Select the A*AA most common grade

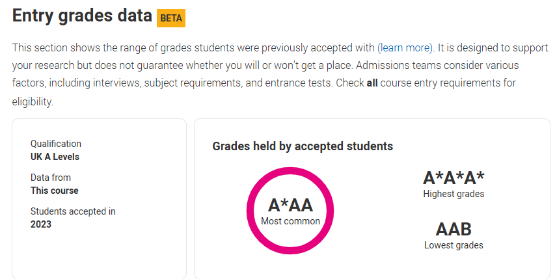pyautogui.click(x=290, y=205)
